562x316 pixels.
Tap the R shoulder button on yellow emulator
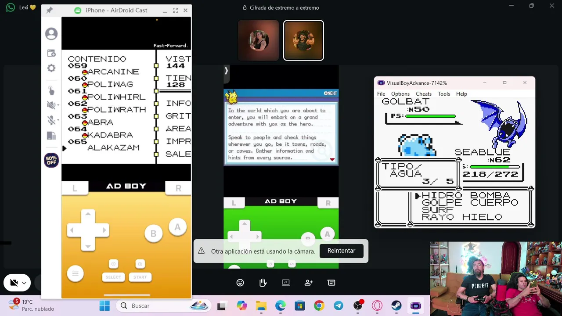coord(178,188)
